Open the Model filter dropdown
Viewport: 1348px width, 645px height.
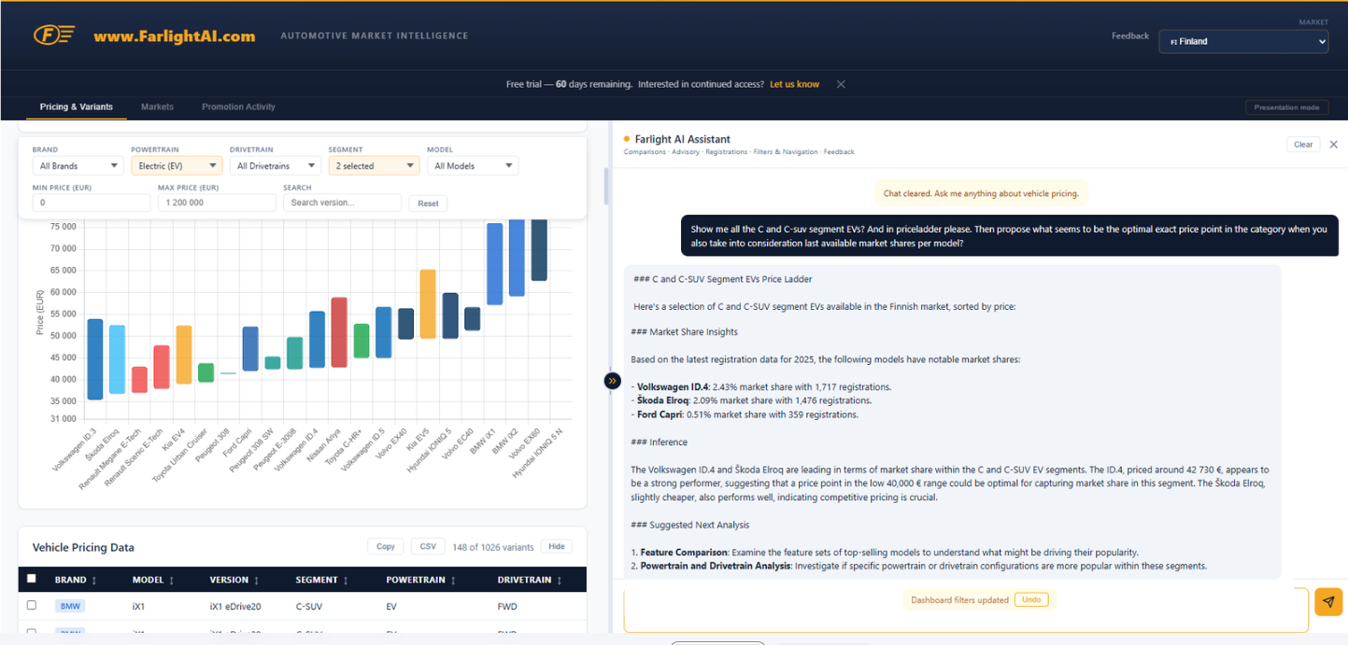473,166
